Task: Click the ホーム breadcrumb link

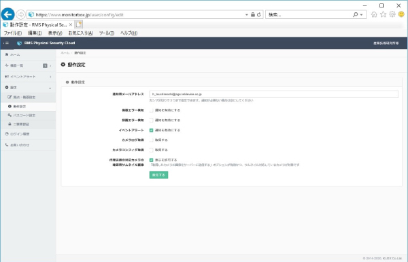Action: [65, 53]
